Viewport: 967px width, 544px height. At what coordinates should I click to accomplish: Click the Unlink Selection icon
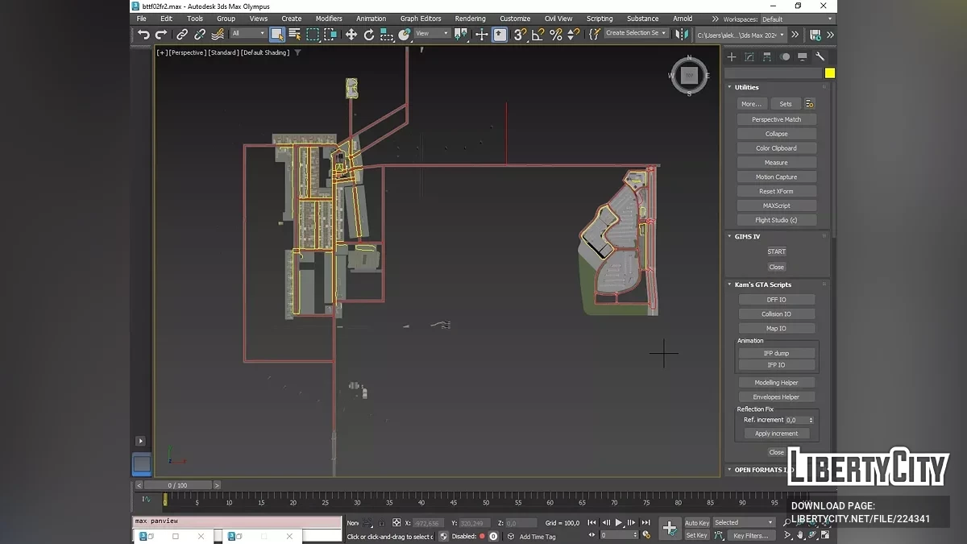[x=200, y=34]
